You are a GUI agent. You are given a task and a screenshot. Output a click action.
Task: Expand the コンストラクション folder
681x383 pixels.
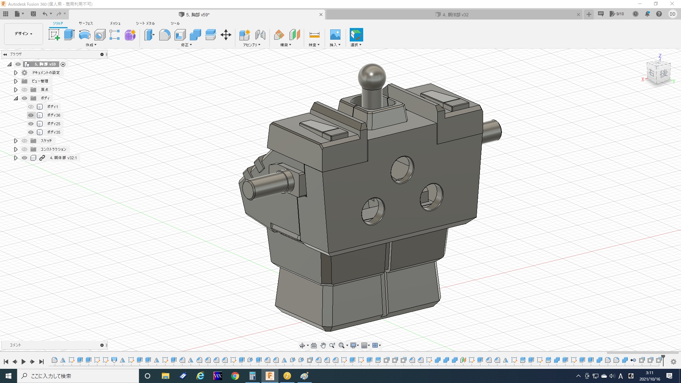tap(16, 149)
